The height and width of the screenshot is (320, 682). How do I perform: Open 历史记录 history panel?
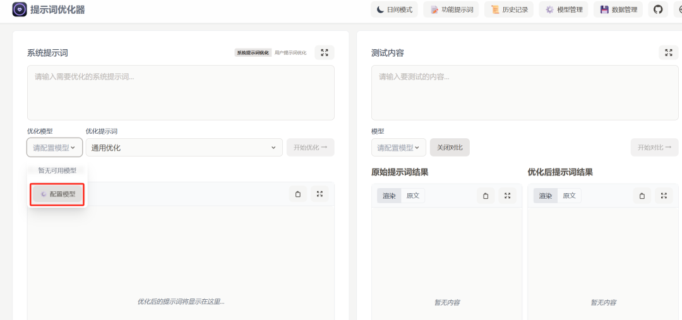[x=509, y=9]
